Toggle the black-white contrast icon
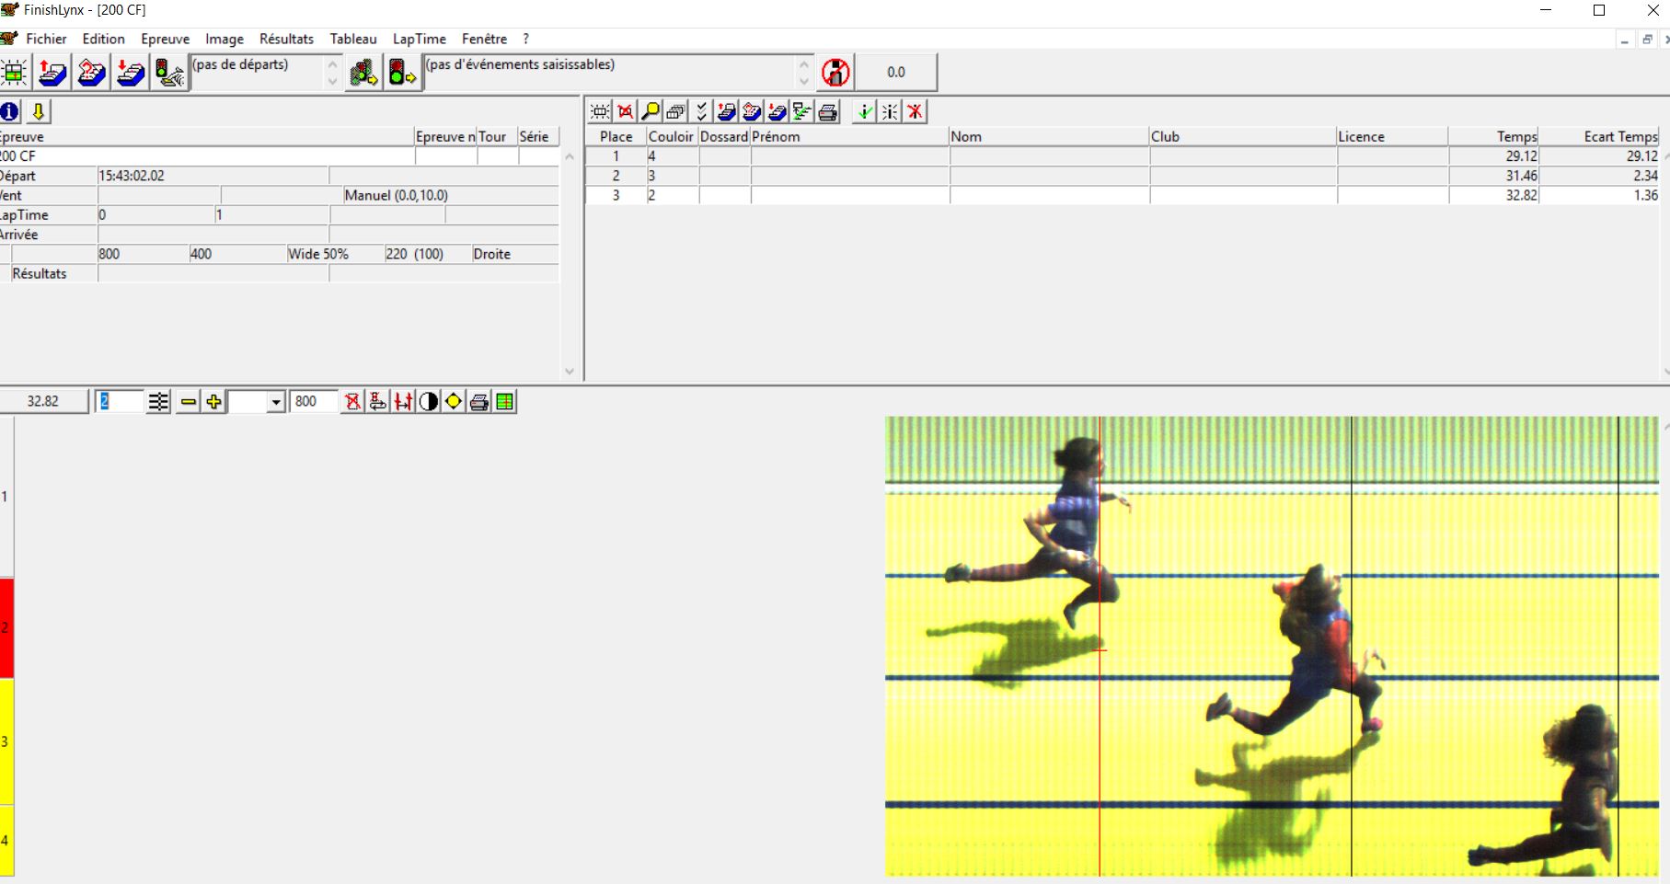The image size is (1670, 884). click(429, 402)
